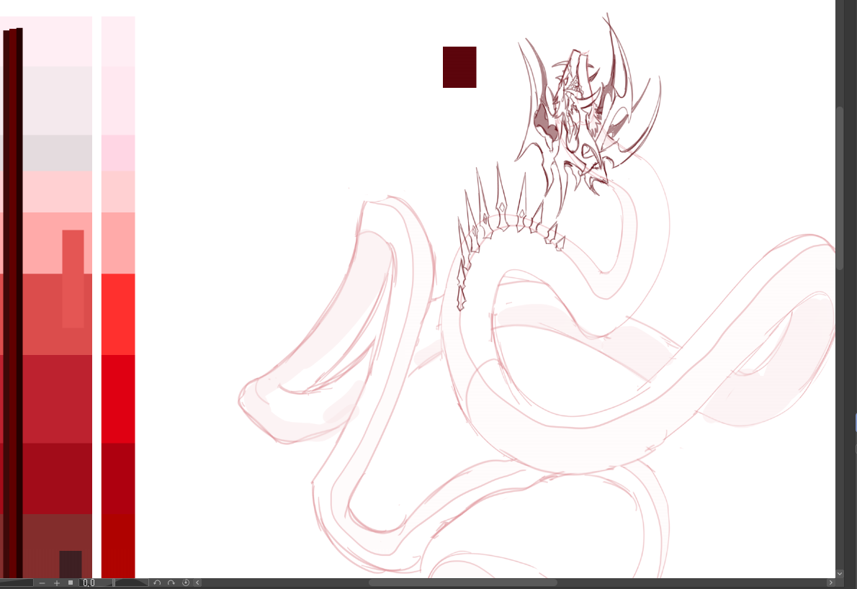Click the horizontal scrollbar left arrow

(198, 583)
